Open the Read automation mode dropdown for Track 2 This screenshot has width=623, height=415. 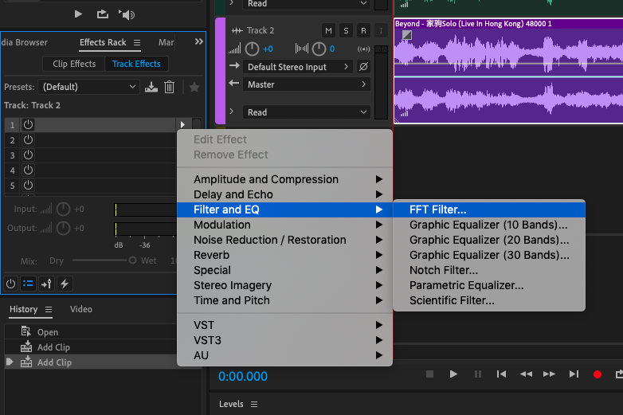(x=307, y=112)
